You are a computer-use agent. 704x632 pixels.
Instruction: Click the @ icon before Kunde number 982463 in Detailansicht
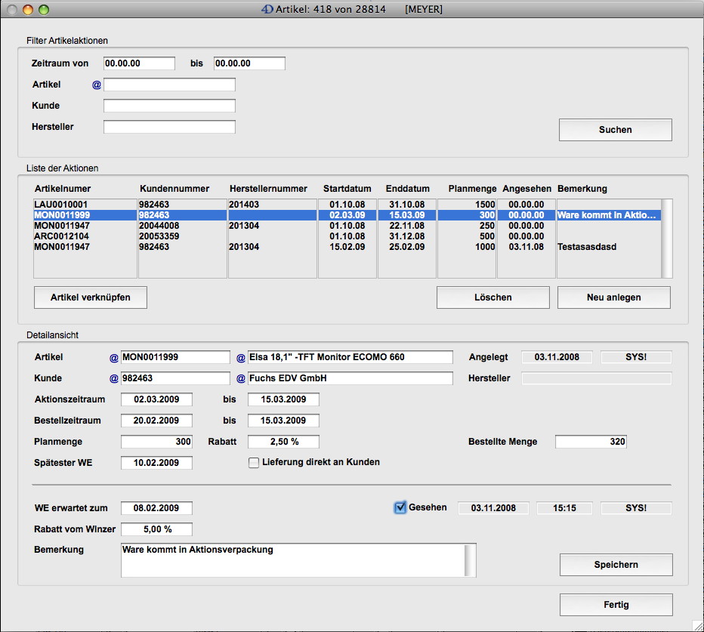113,378
